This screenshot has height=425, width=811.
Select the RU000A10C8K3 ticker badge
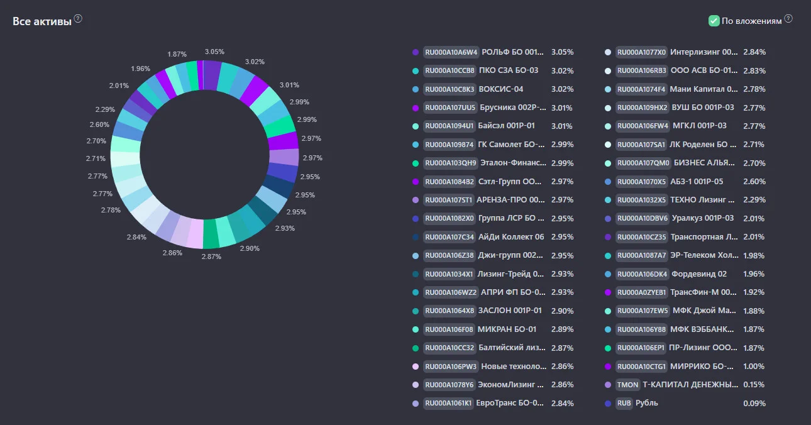tap(450, 89)
